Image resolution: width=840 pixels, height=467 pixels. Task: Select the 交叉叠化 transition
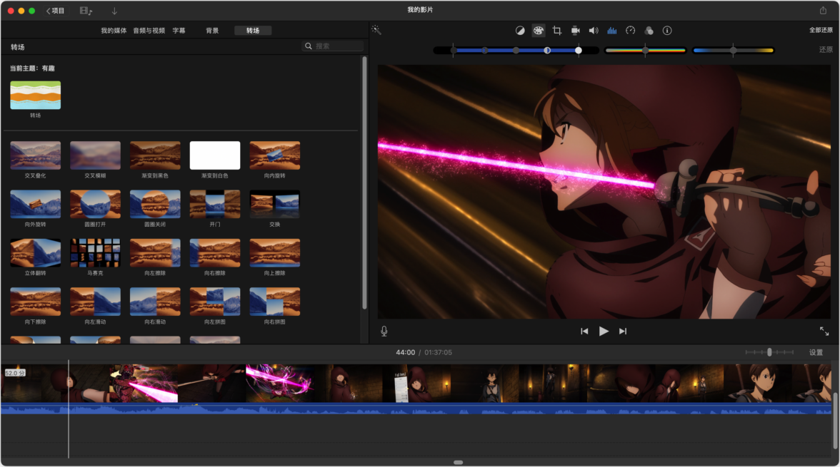point(36,155)
